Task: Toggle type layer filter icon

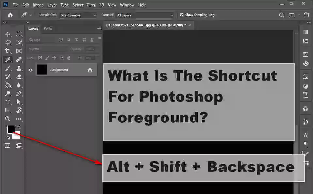Action: pos(77,40)
